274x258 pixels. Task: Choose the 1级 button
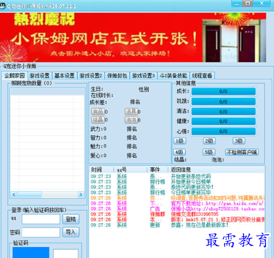point(179,141)
